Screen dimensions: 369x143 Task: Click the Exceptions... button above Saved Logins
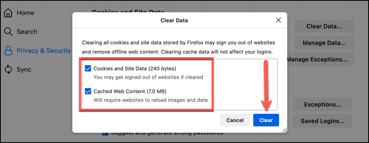click(323, 104)
